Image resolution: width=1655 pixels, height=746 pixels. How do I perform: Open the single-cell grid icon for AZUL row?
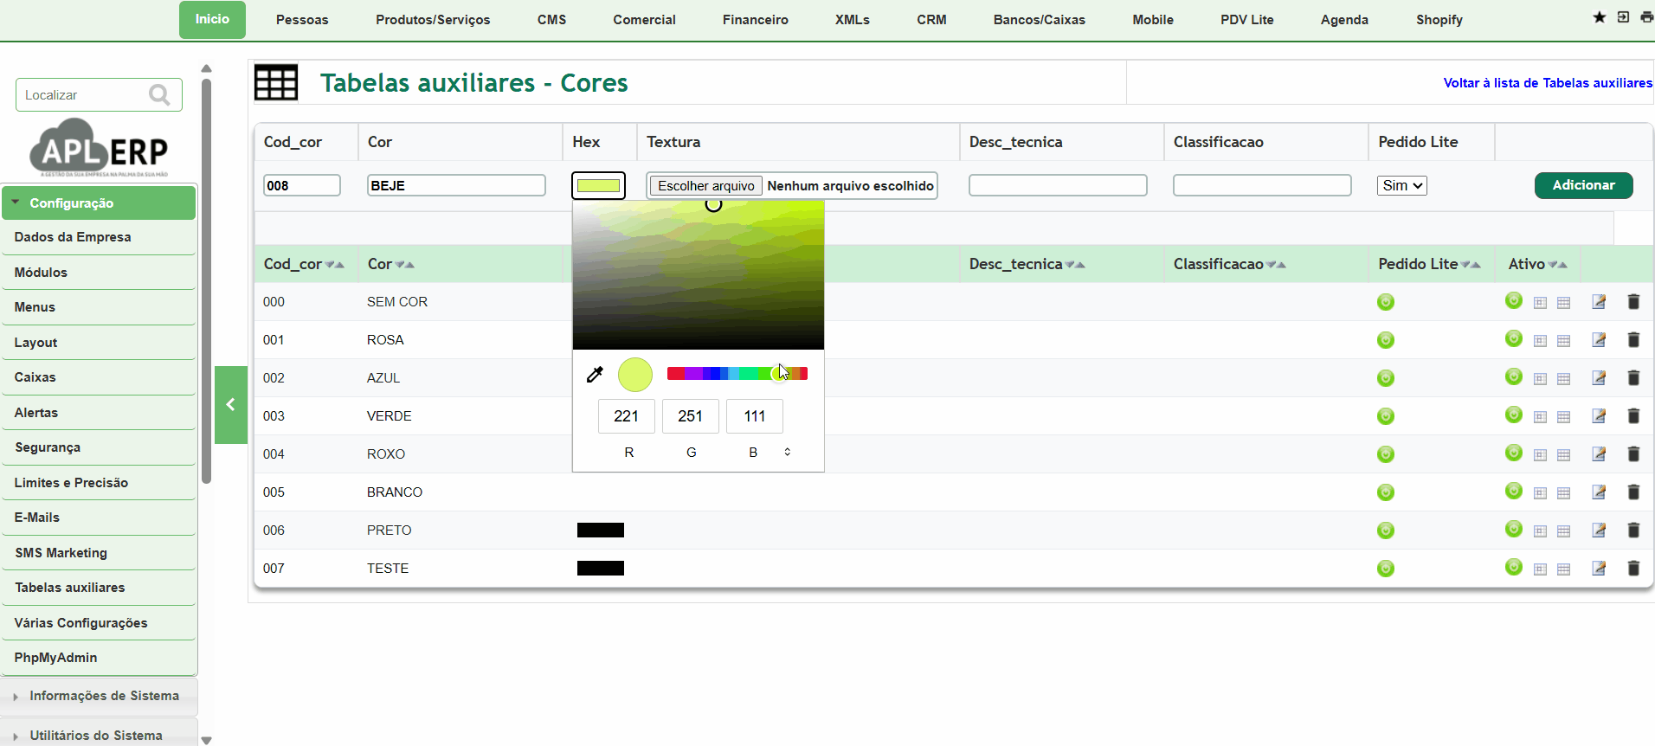click(x=1540, y=379)
